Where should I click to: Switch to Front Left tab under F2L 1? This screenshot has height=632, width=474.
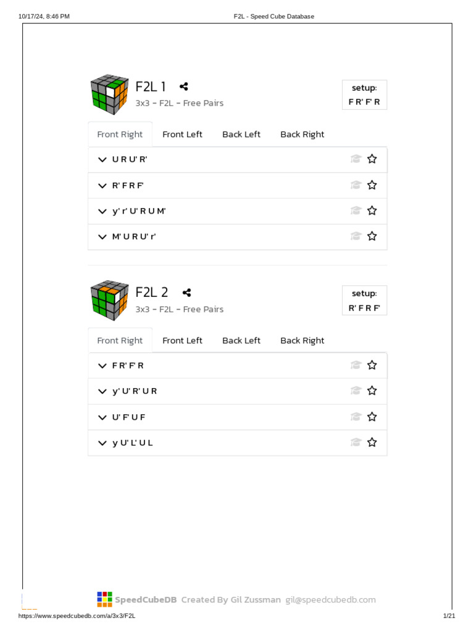182,135
